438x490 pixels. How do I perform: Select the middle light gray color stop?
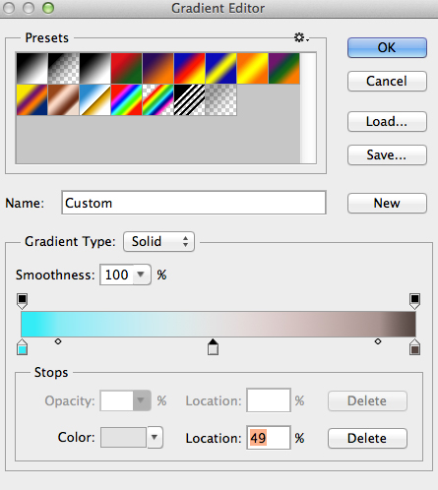213,347
